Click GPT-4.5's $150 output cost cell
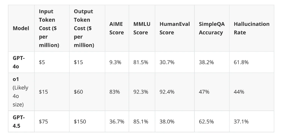The height and width of the screenshot is (138, 283). click(80, 122)
